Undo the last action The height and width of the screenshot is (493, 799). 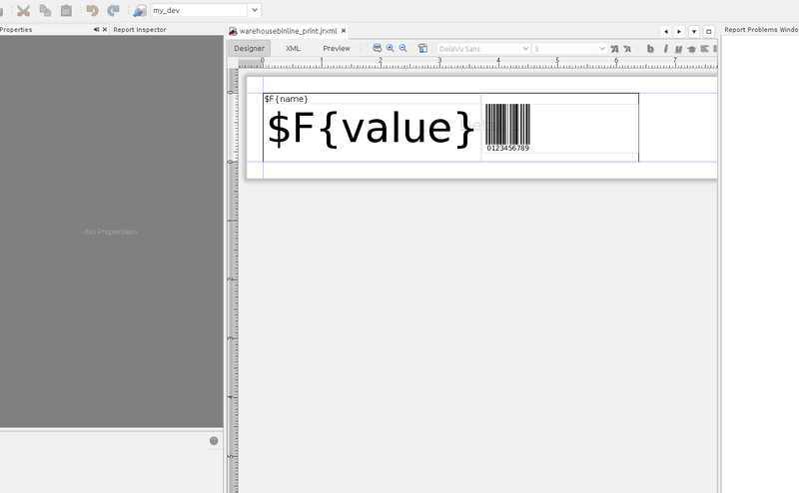coord(92,10)
